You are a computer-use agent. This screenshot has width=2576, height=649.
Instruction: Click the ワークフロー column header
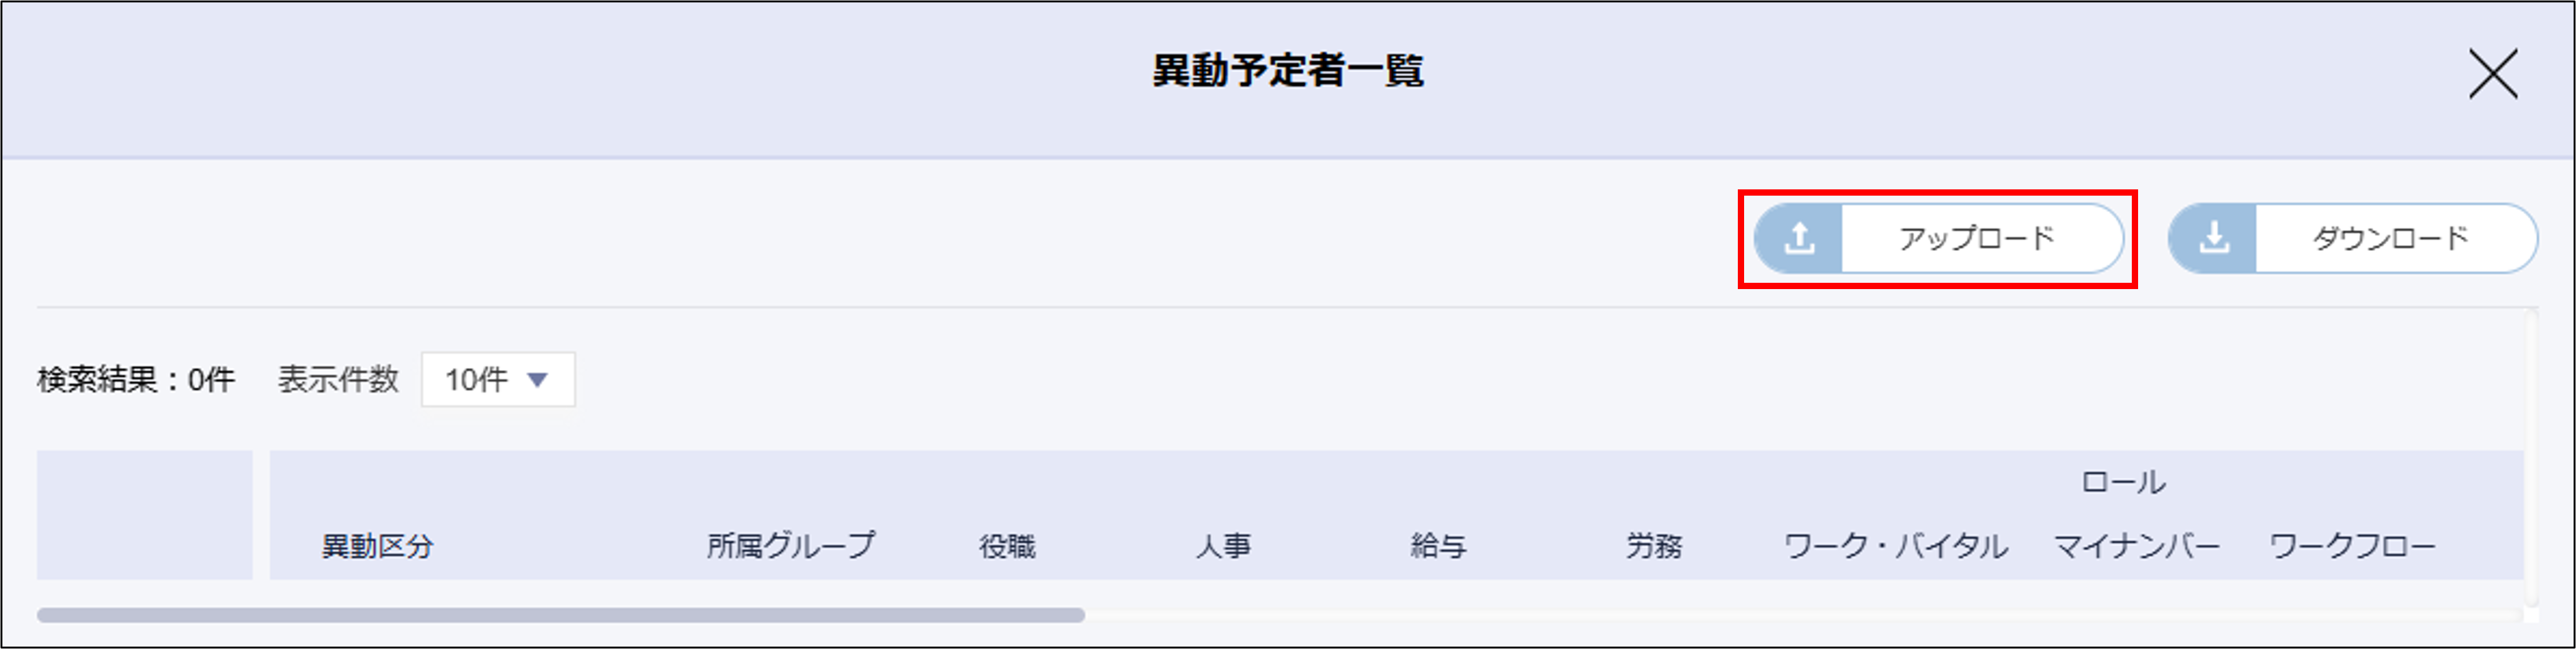2352,546
